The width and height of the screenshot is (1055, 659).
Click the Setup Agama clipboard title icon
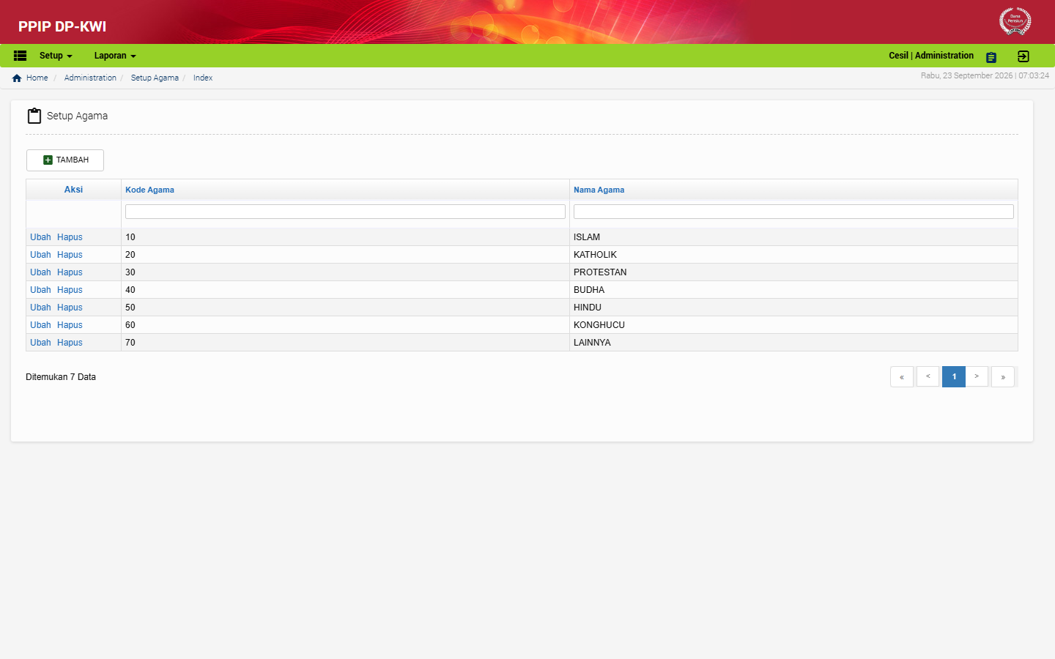coord(34,116)
